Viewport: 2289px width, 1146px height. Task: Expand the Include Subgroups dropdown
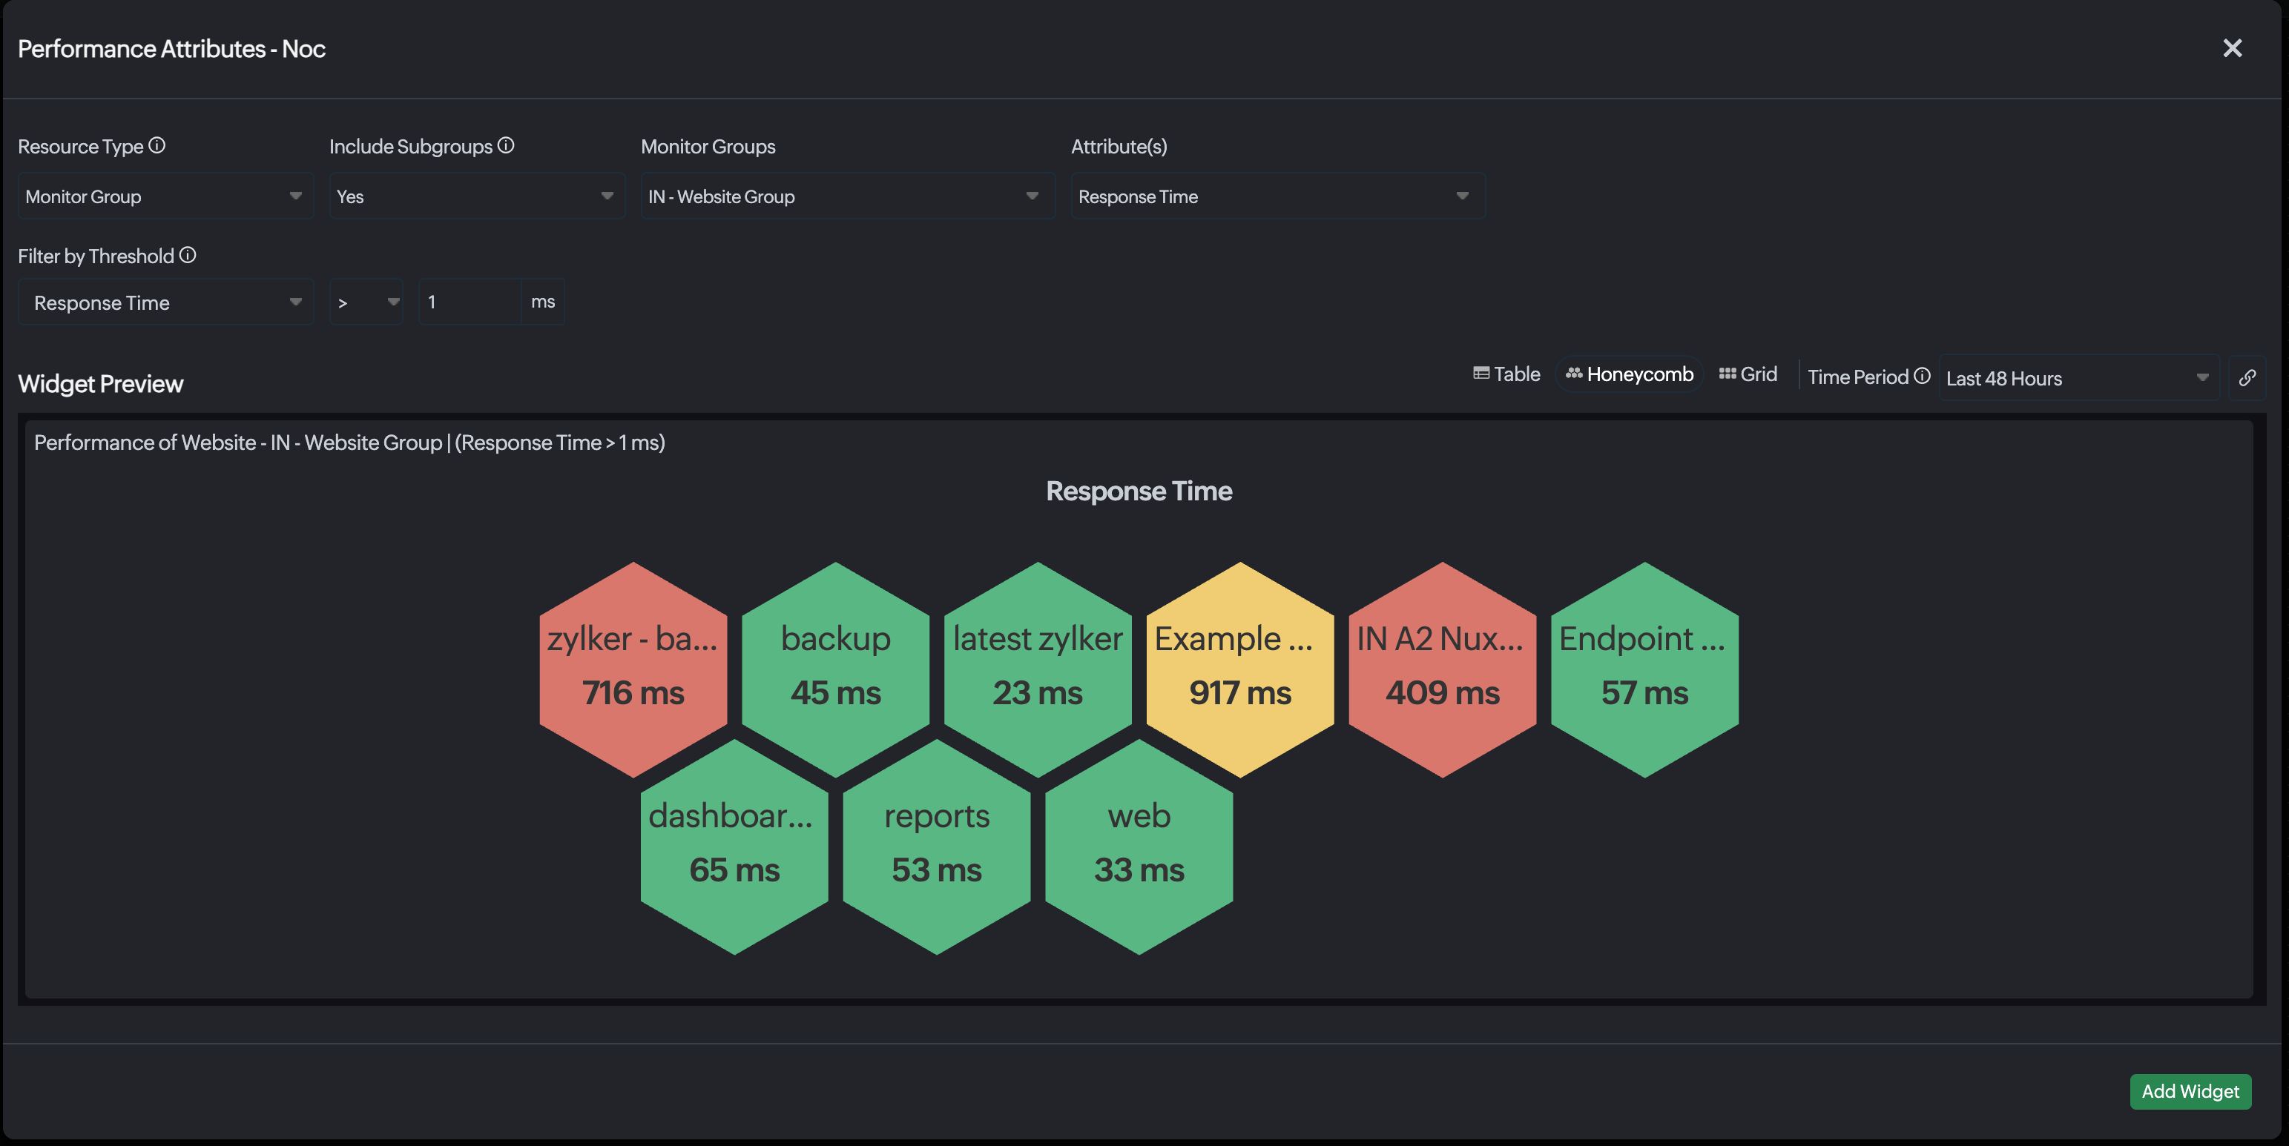click(477, 196)
